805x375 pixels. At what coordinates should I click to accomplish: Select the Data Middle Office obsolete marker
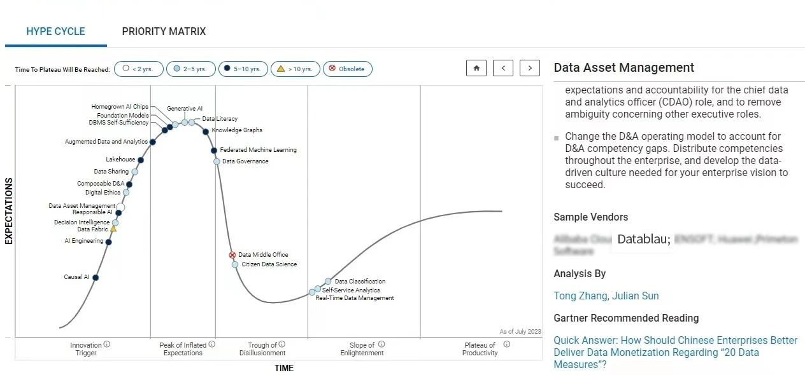(x=232, y=255)
